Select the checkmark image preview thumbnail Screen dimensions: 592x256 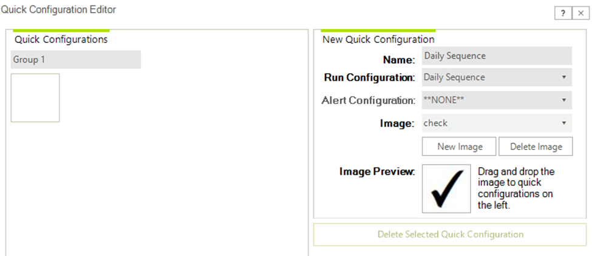[x=446, y=188]
